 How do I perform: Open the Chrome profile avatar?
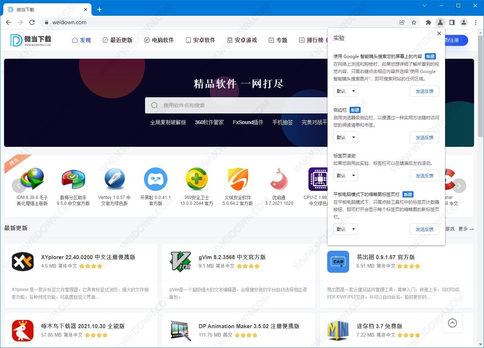point(464,22)
